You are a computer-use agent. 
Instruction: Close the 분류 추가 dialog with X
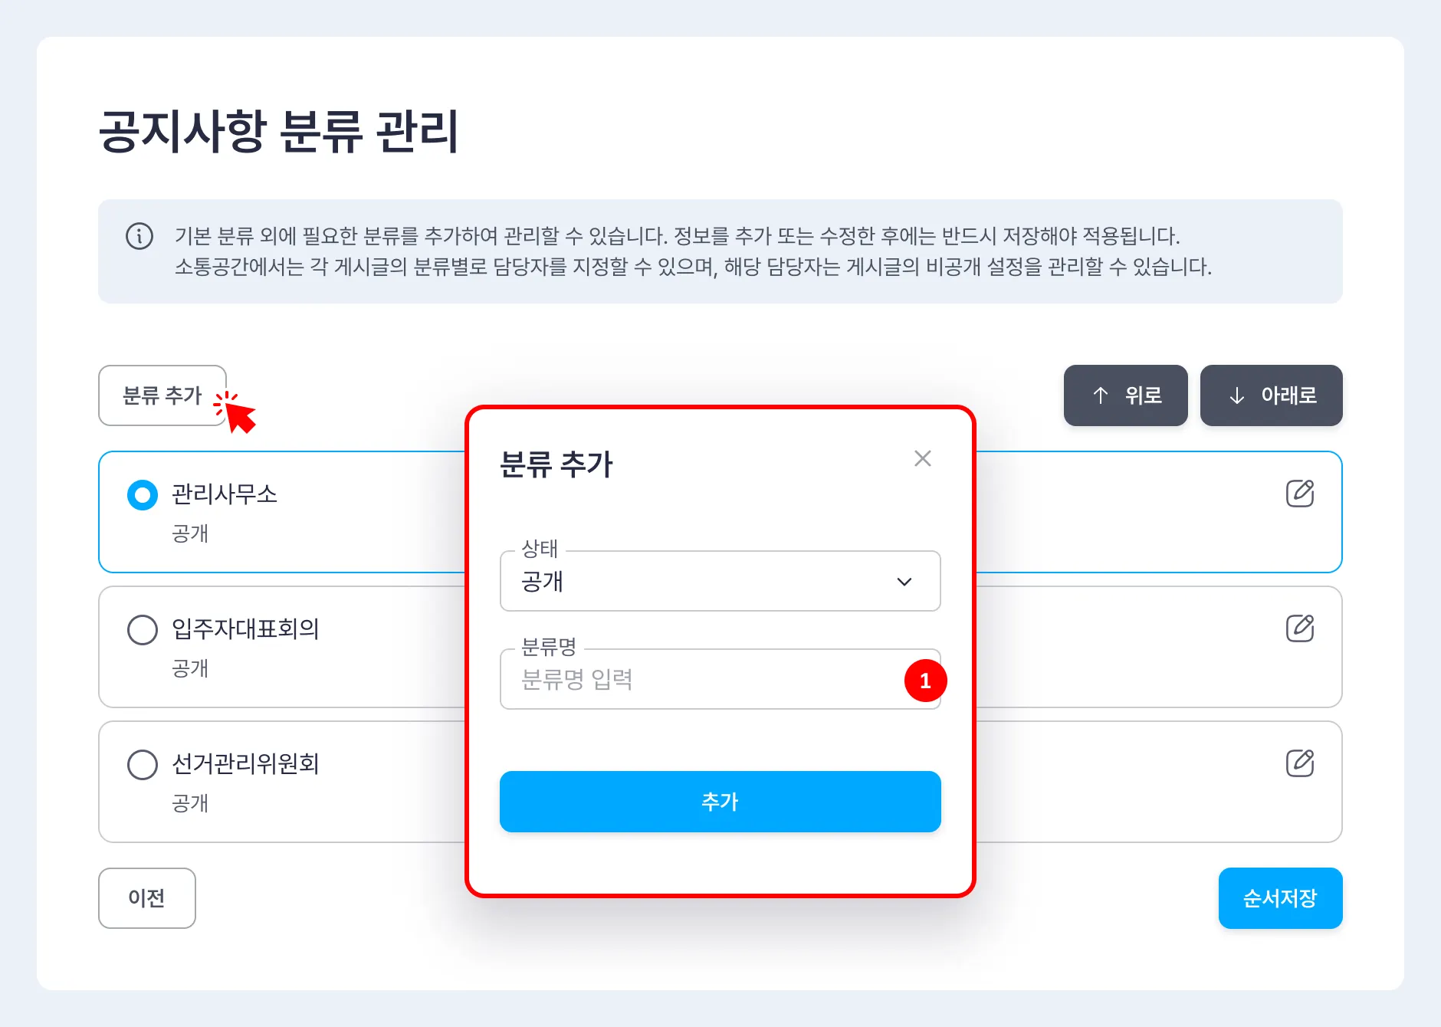(x=923, y=458)
